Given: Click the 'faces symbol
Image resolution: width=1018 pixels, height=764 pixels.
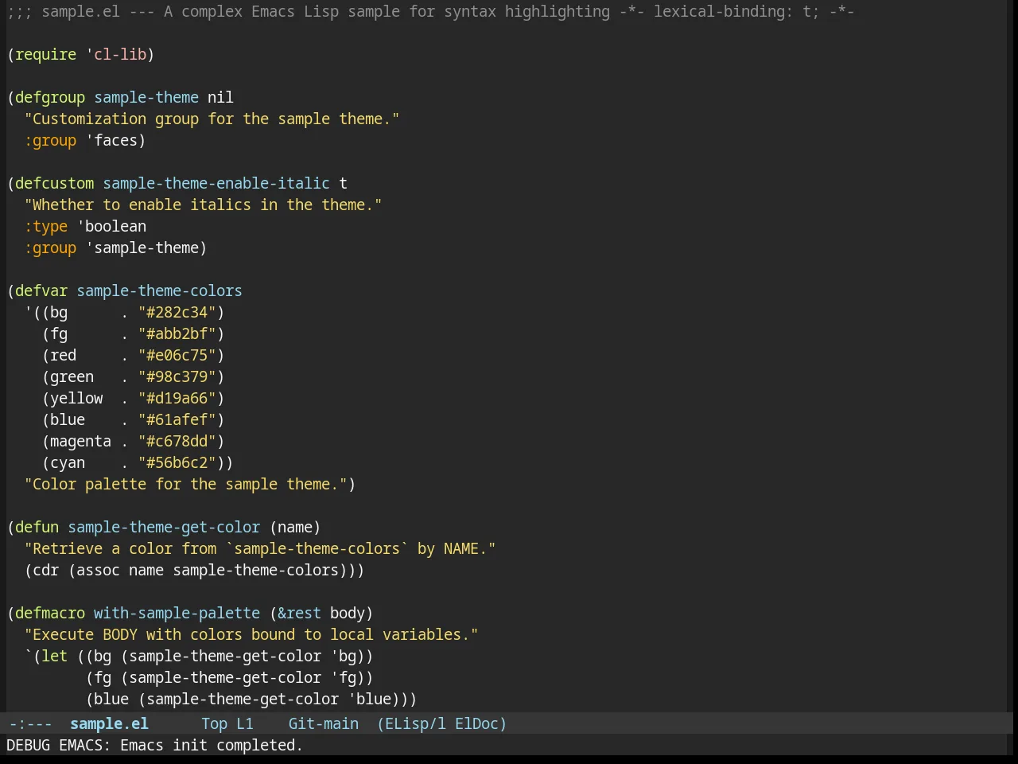Looking at the screenshot, I should coord(111,140).
